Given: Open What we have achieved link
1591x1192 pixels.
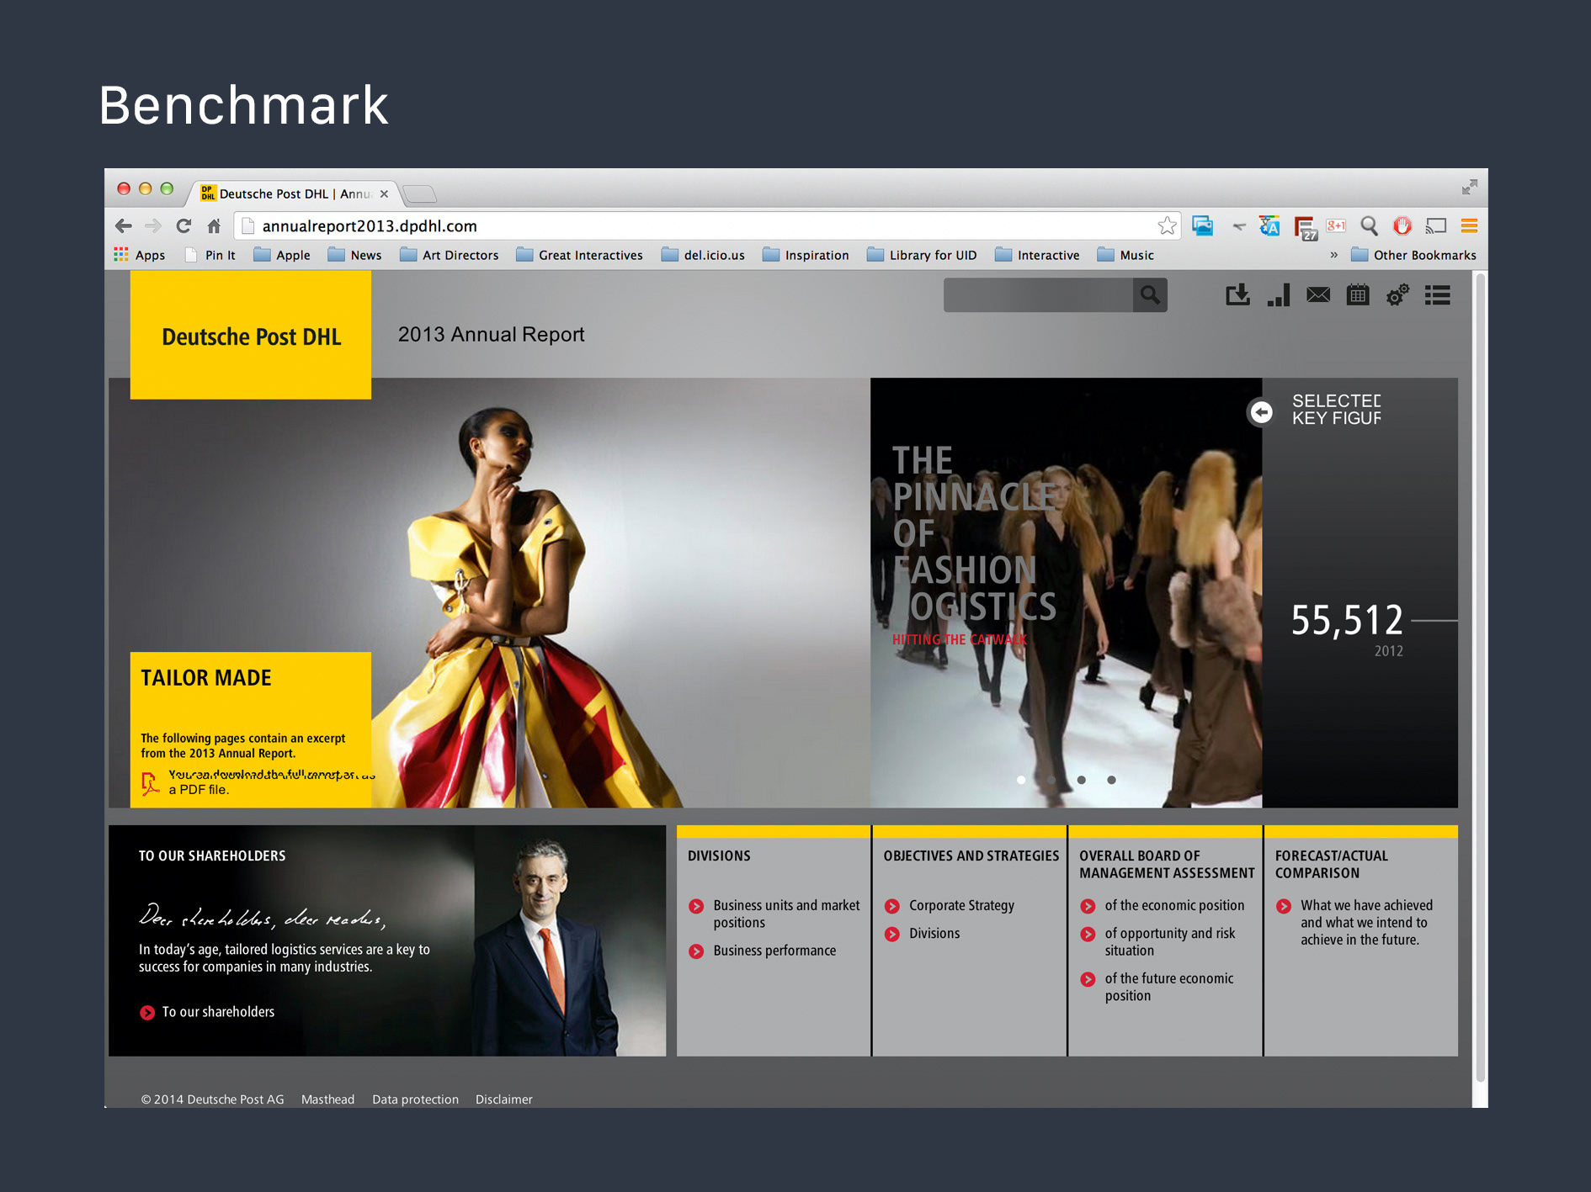Looking at the screenshot, I should pyautogui.click(x=1354, y=922).
